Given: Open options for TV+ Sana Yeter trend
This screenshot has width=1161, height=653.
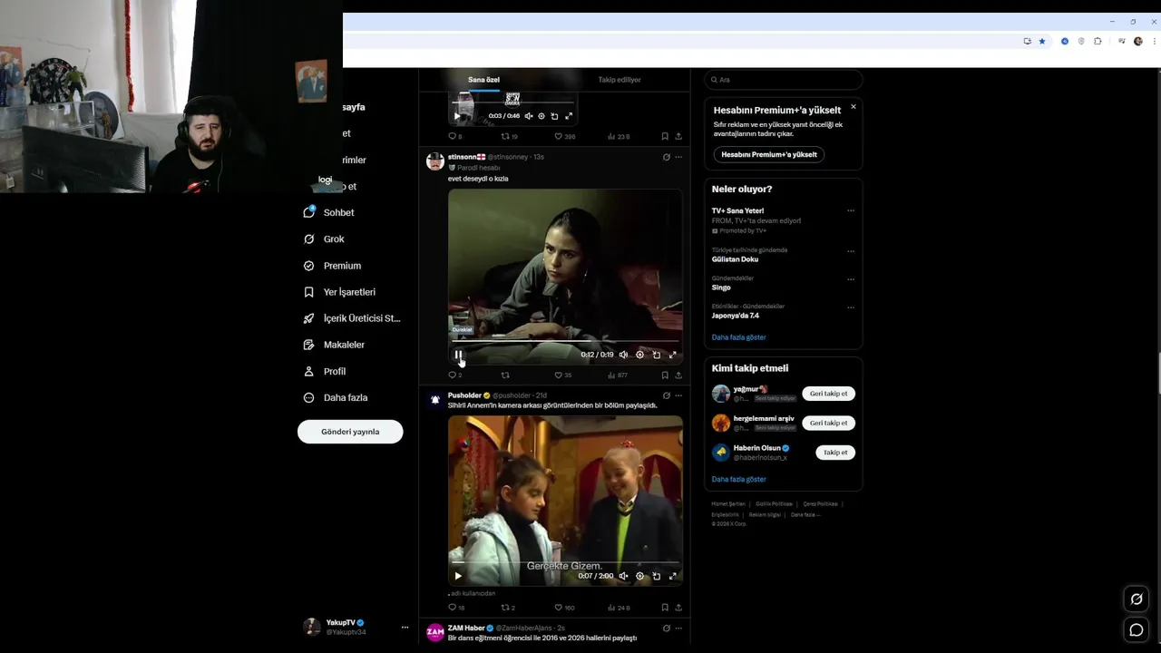Looking at the screenshot, I should tap(851, 210).
